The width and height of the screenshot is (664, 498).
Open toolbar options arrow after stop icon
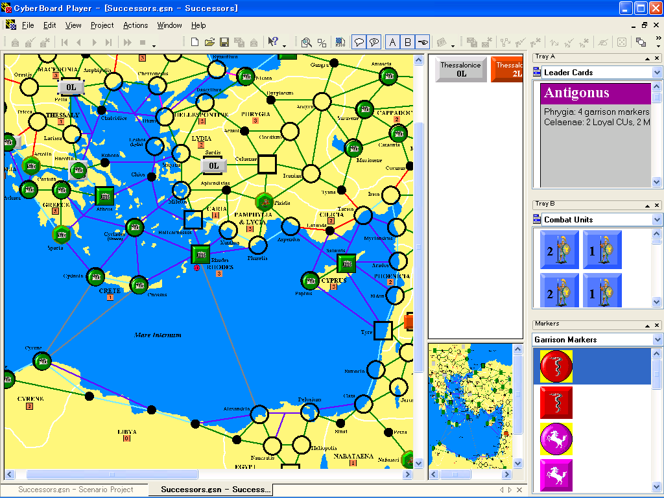pyautogui.click(x=154, y=45)
